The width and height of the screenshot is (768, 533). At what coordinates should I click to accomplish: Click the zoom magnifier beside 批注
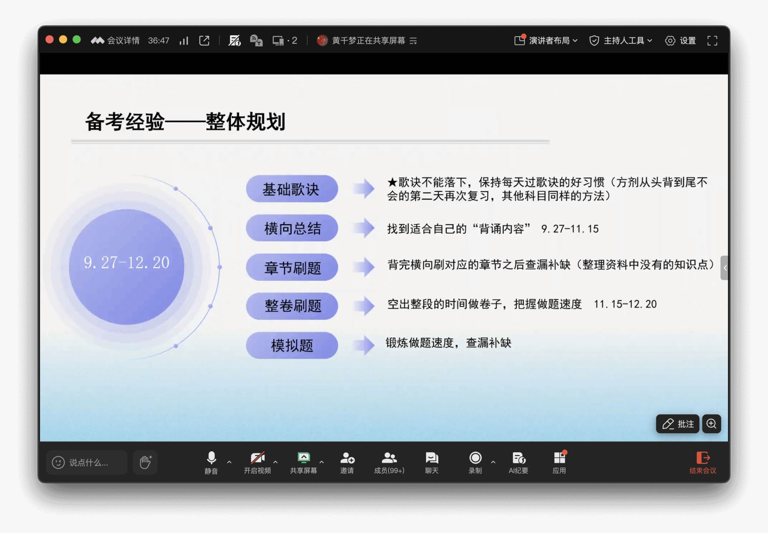(x=711, y=424)
